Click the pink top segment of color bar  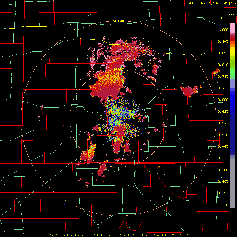pyautogui.click(x=233, y=28)
